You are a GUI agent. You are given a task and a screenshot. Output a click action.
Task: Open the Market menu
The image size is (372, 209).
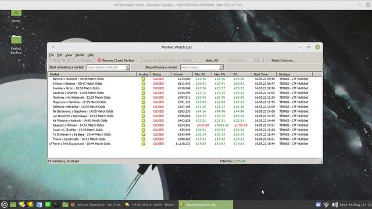80,55
